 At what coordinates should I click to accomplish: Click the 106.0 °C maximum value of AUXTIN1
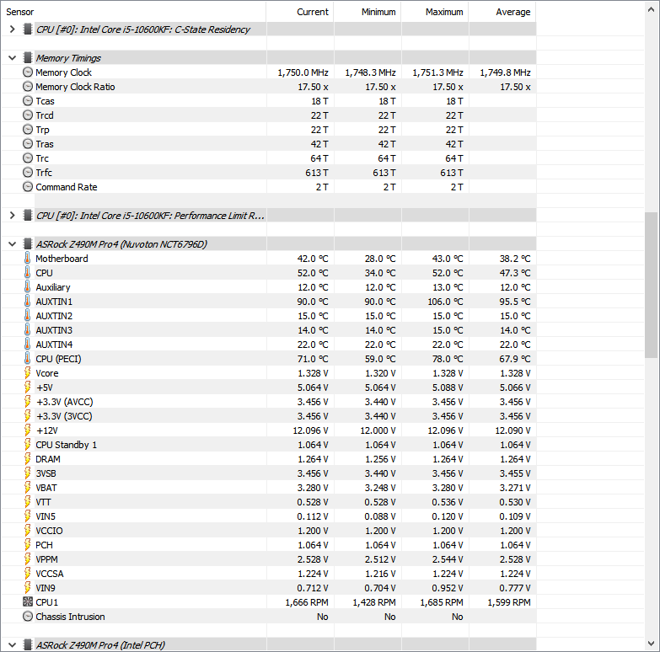[445, 302]
